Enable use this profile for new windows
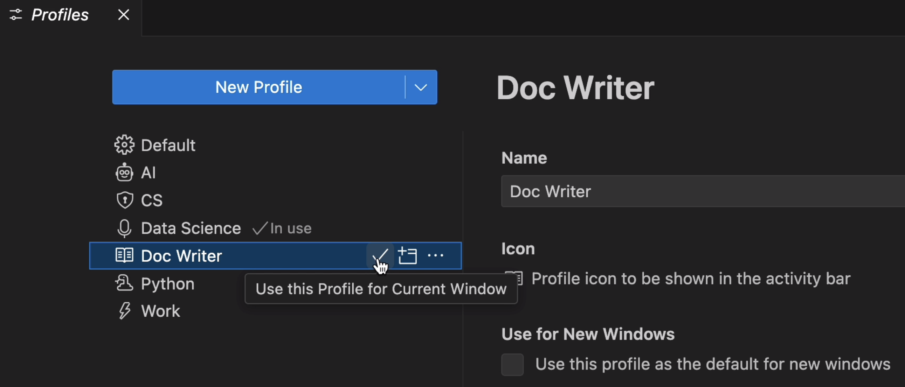The height and width of the screenshot is (387, 905). pos(512,364)
